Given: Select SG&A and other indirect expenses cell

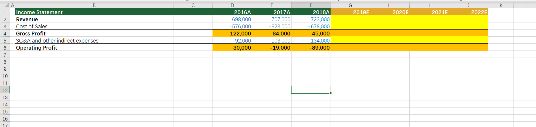Looking at the screenshot, I should coord(94,40).
